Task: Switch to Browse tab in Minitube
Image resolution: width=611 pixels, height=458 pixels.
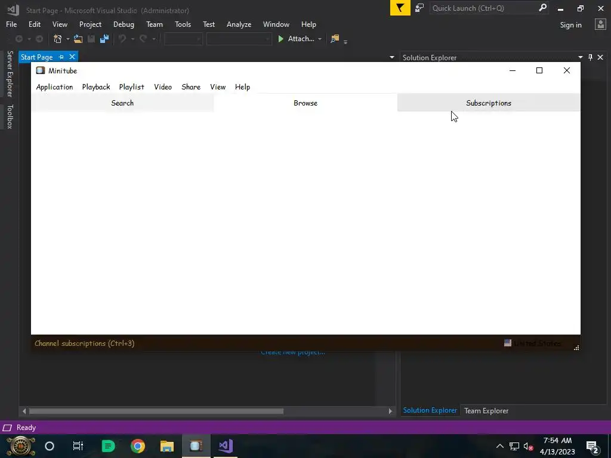Action: [x=305, y=103]
